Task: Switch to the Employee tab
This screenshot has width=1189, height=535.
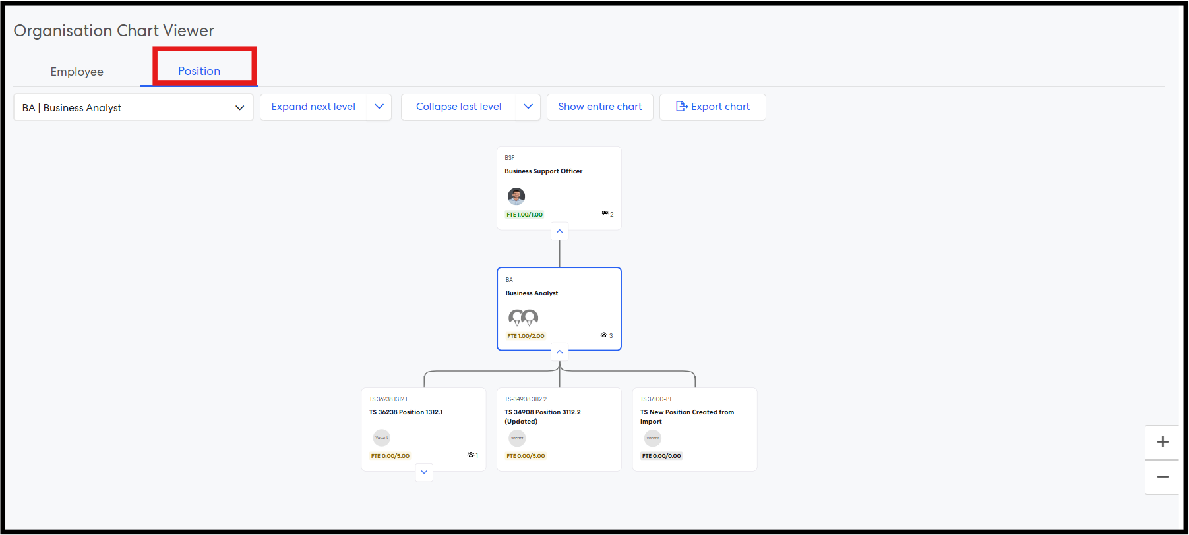Action: click(x=77, y=72)
